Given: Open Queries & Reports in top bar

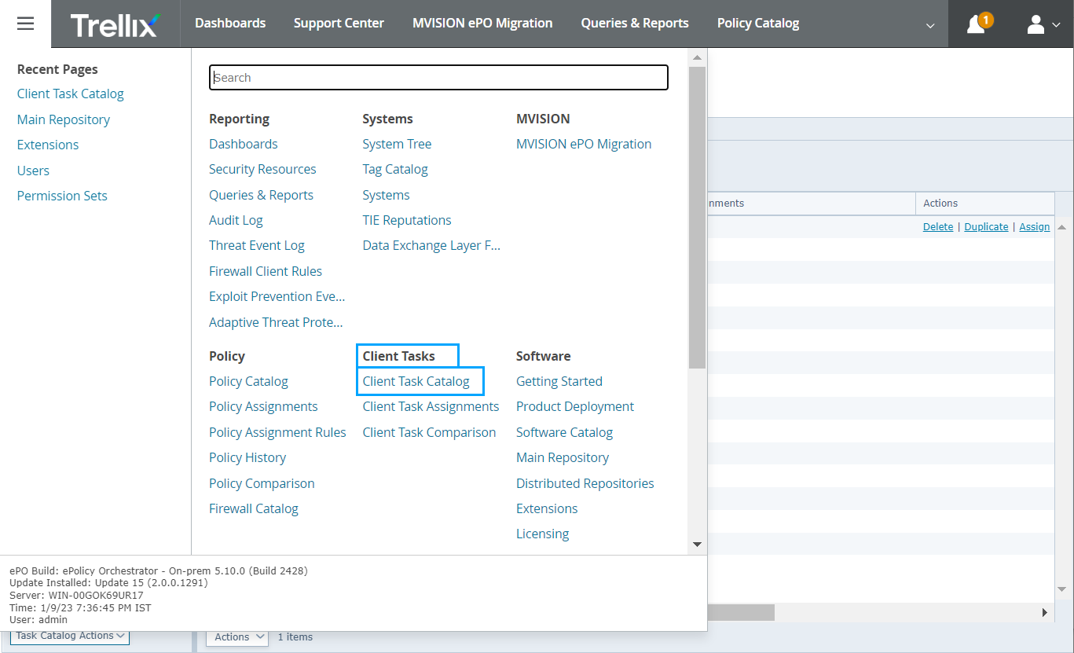Looking at the screenshot, I should (635, 24).
